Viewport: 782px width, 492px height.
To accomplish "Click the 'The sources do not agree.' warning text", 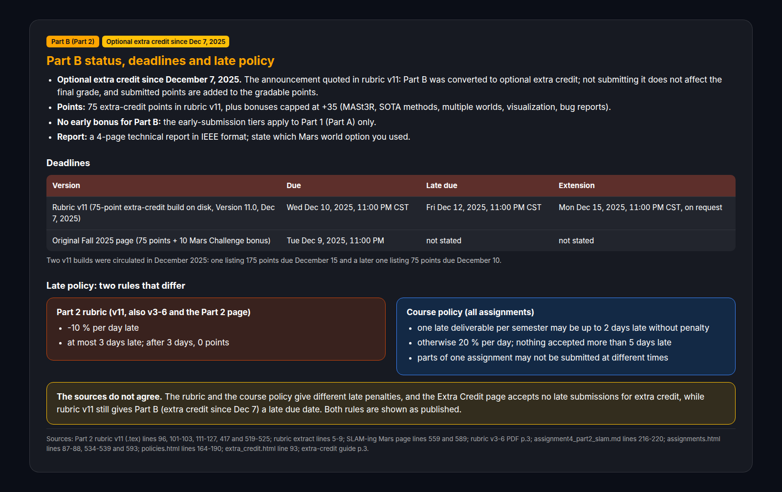I will [109, 397].
